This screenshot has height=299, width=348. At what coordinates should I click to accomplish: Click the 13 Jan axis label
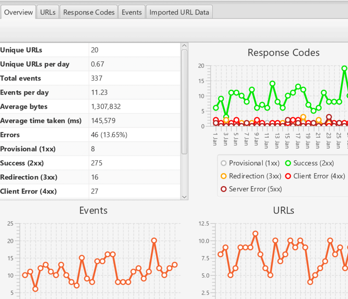tap(277, 141)
